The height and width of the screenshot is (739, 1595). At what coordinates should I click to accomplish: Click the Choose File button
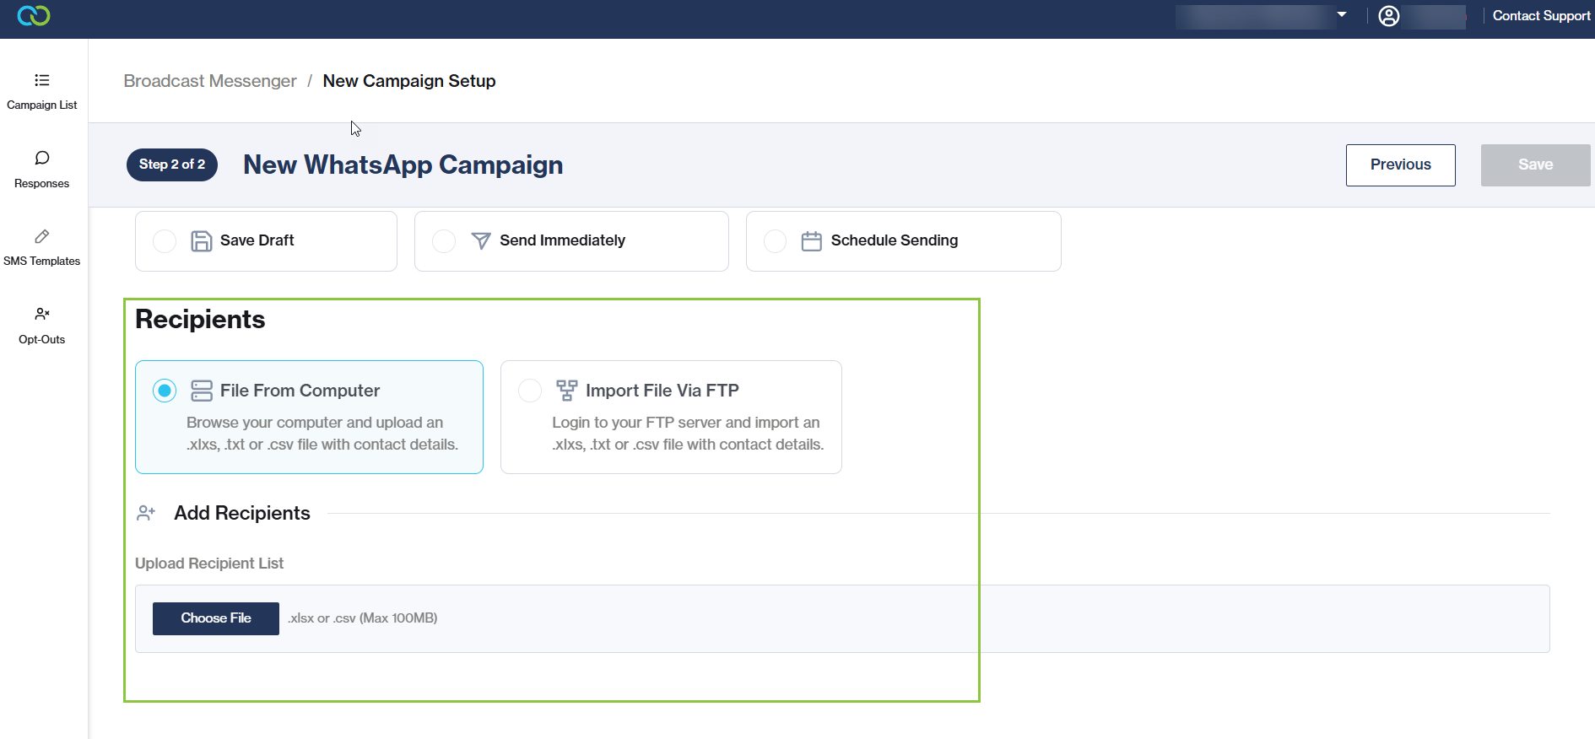216,618
